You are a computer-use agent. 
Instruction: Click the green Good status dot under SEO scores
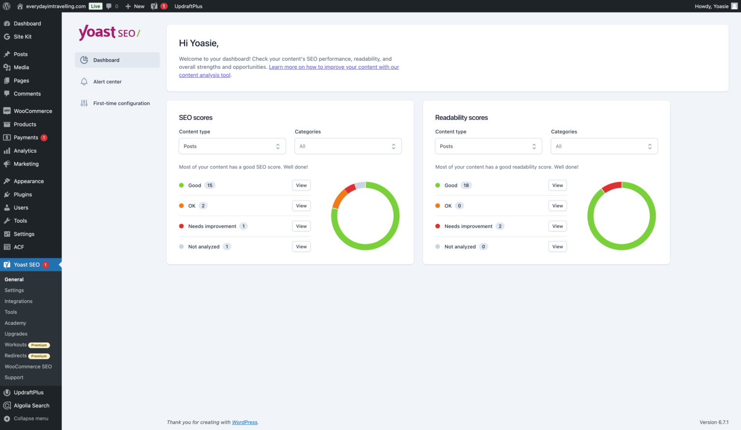tap(181, 185)
